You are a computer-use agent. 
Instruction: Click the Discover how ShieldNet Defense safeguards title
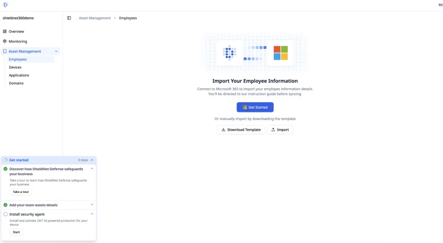tap(46, 171)
